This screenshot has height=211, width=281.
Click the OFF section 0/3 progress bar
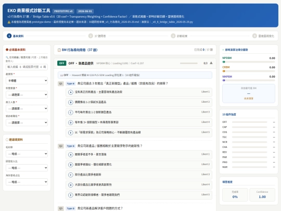(x=189, y=63)
